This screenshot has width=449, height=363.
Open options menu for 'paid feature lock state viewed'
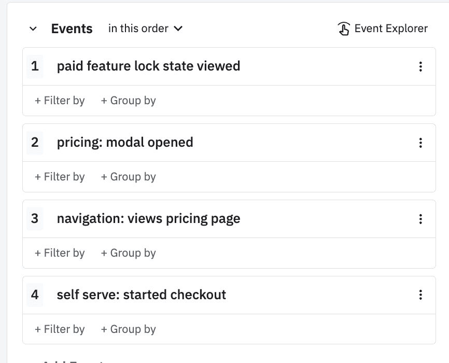click(x=420, y=66)
